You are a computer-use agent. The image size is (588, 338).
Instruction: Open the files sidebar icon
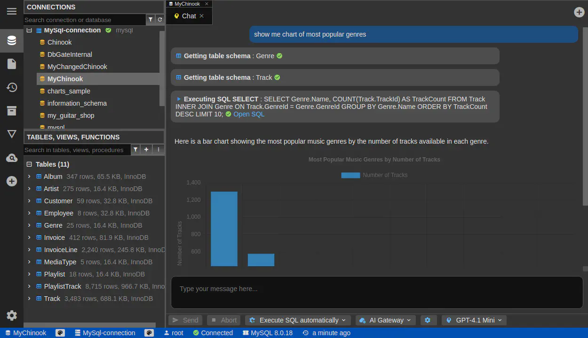(12, 64)
